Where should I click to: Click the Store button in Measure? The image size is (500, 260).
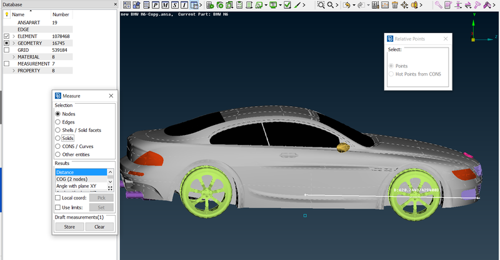click(x=69, y=227)
